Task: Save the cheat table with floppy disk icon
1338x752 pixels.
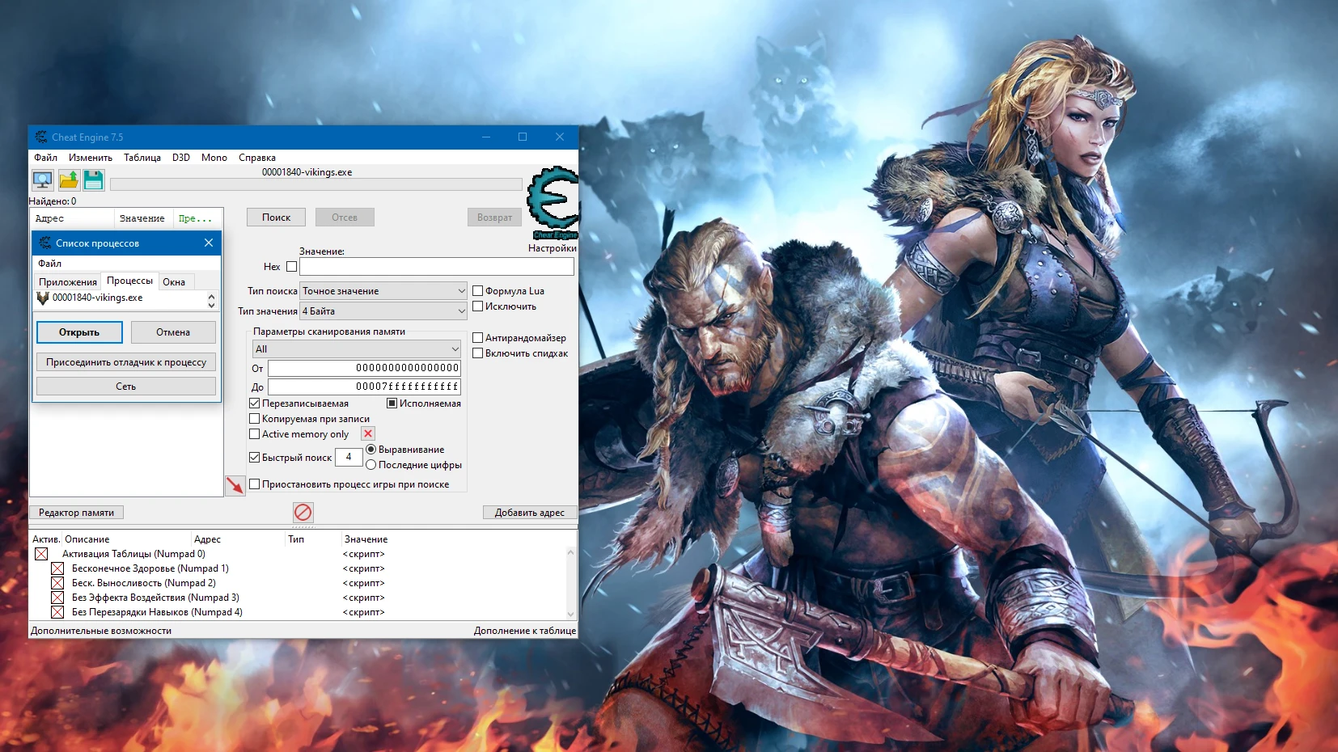Action: [93, 180]
